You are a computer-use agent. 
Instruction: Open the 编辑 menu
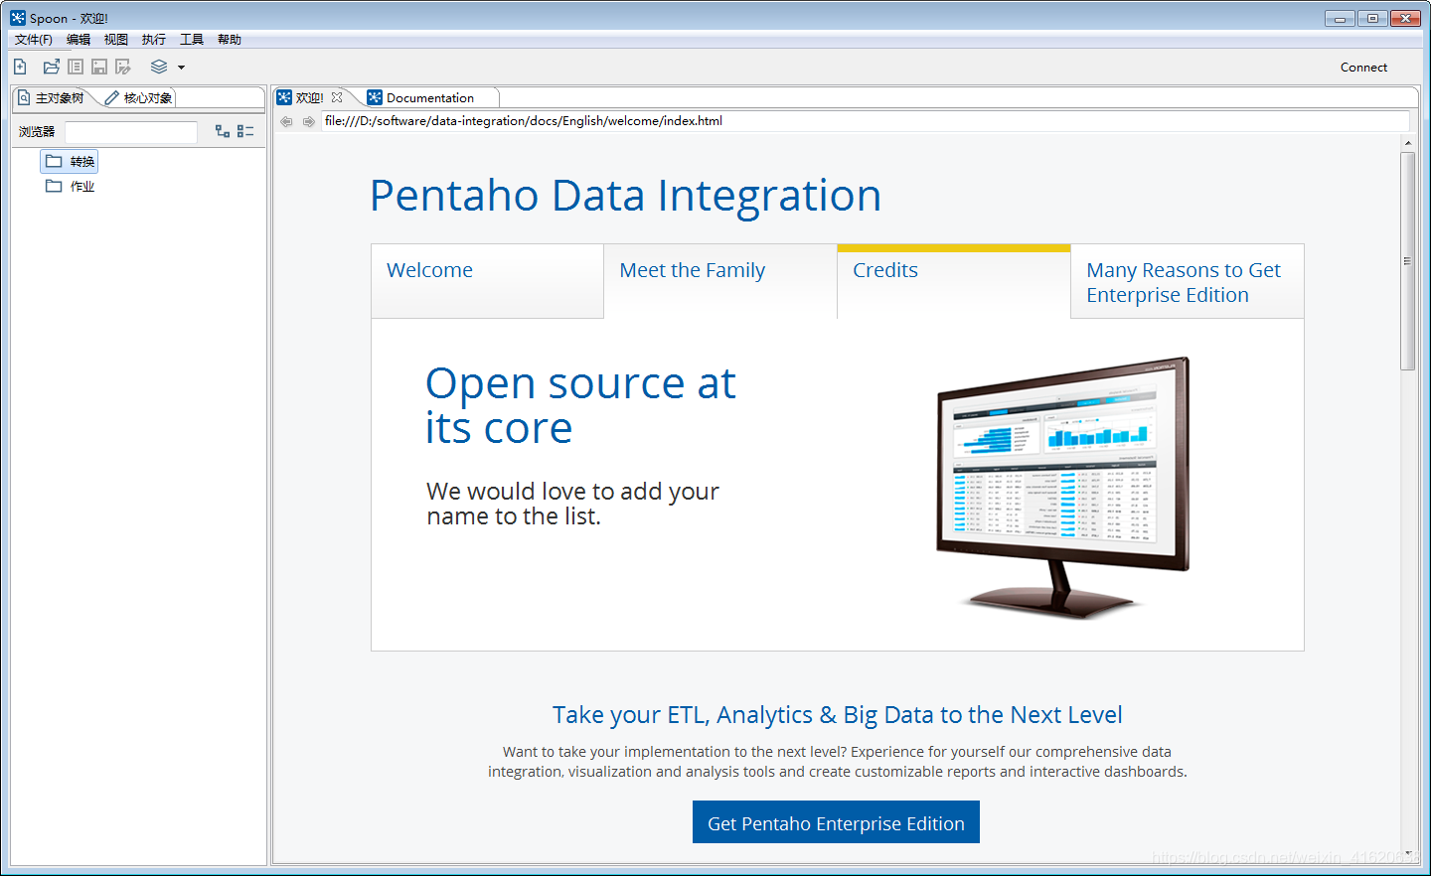[x=79, y=40]
